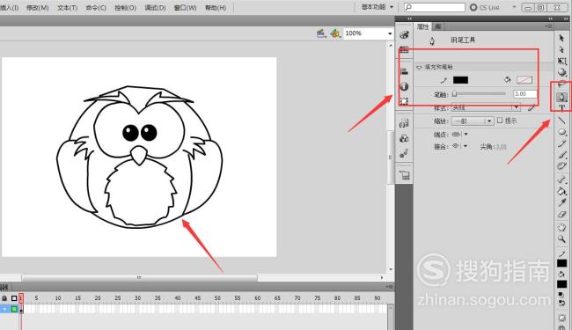Select the Pencil tool
Viewport: 572px width, 330px height.
561,143
